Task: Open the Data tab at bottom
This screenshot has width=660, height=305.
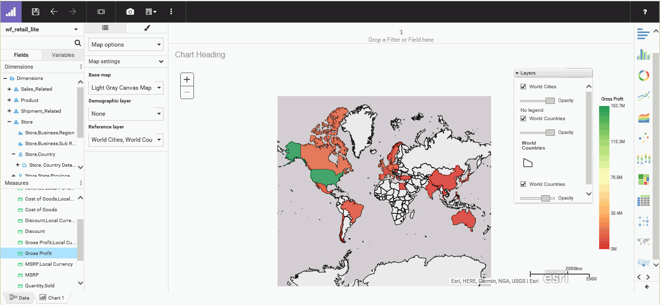Action: [19, 298]
